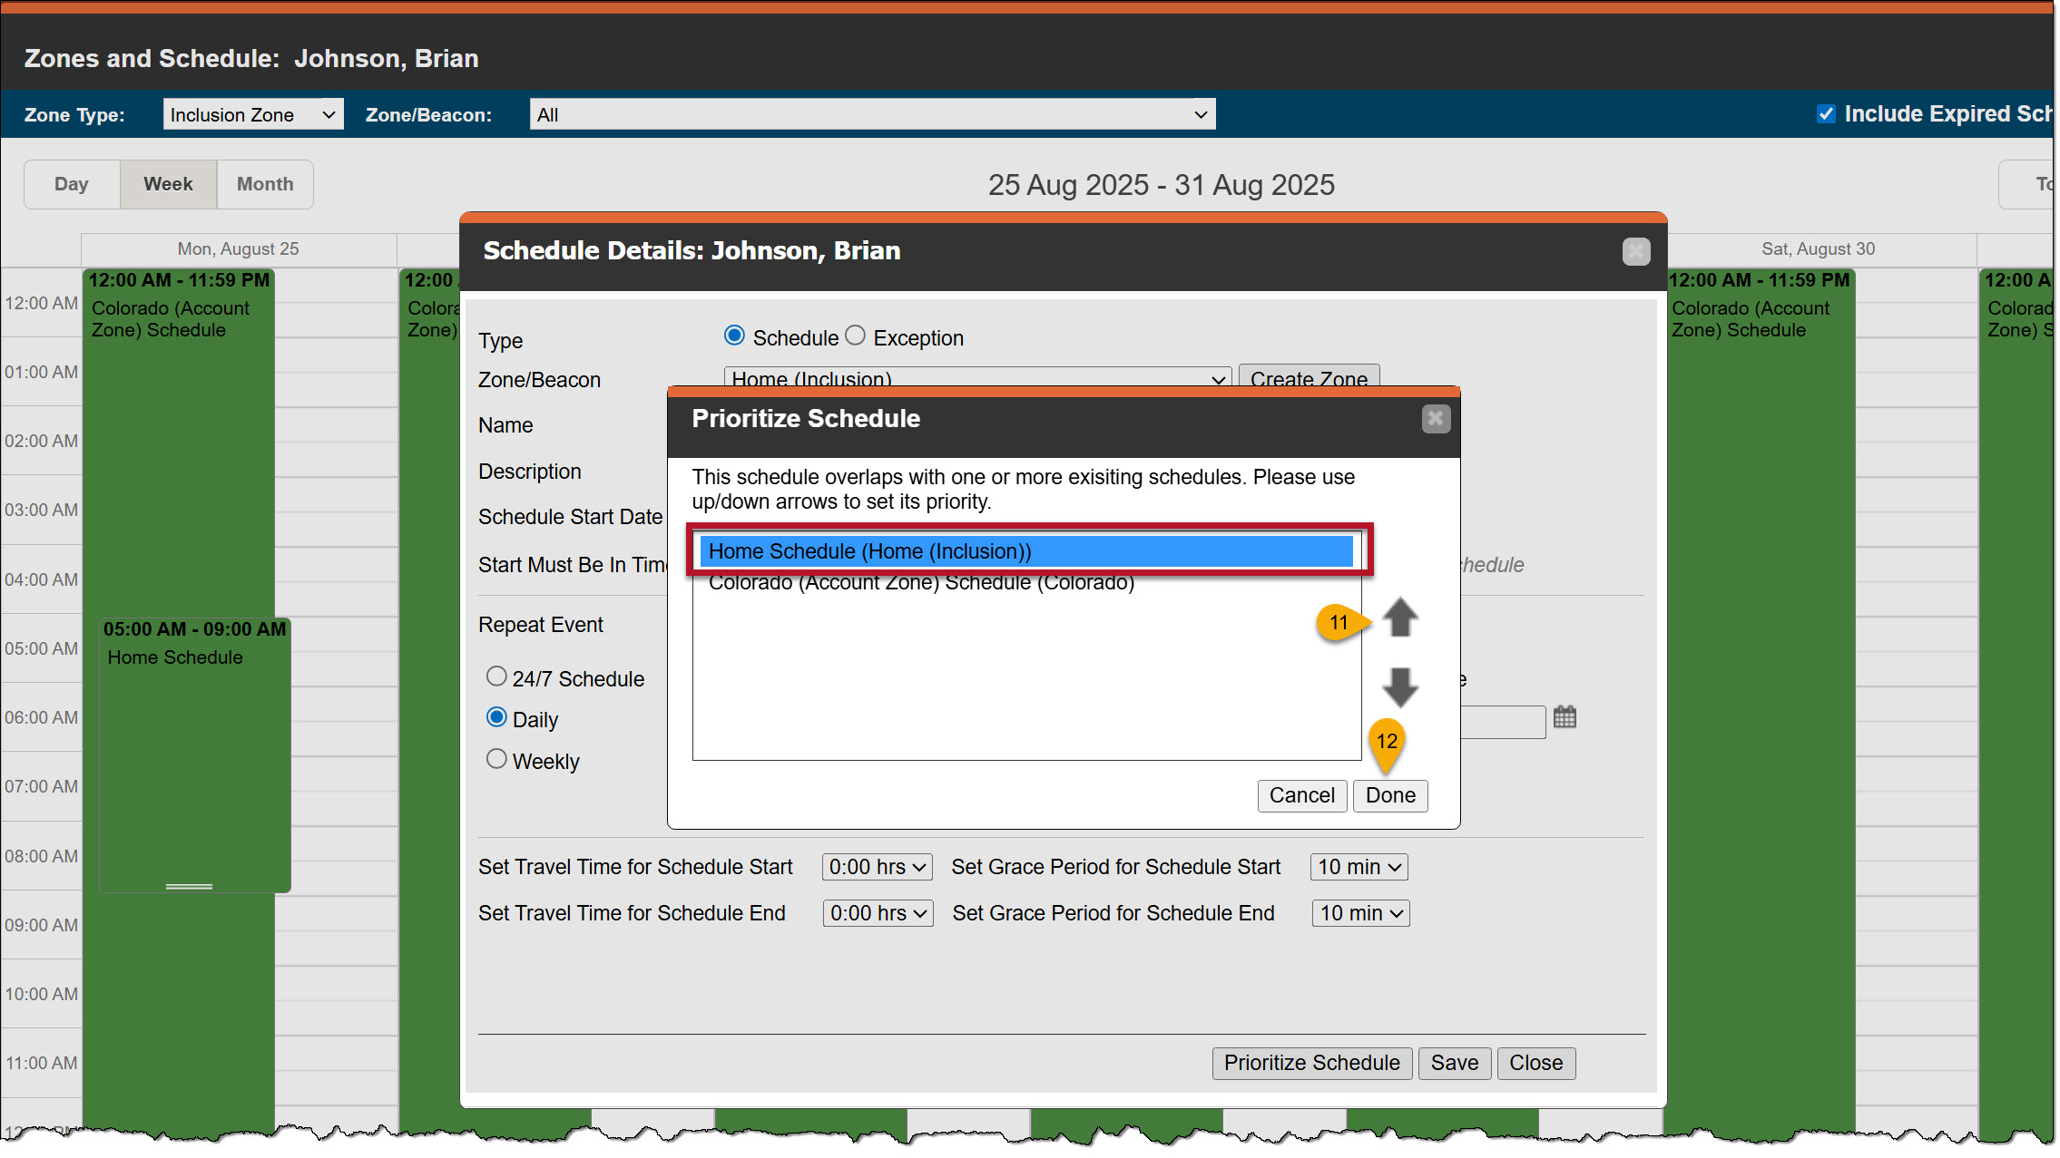
Task: Open Grace Period for Schedule Start dropdown
Action: tap(1359, 867)
